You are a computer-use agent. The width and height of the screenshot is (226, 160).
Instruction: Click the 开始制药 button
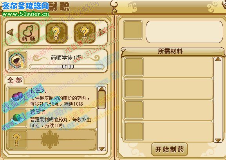tap(170, 149)
